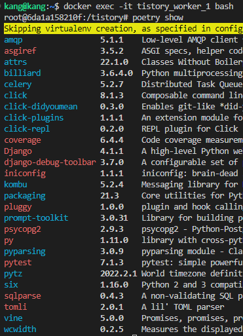Screen dimensions: 243x336
Task: Select the six package name
Action: 11,285
